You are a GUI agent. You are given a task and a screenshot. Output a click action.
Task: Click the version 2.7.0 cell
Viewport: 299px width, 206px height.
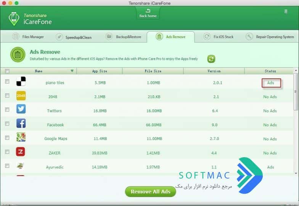214,139
